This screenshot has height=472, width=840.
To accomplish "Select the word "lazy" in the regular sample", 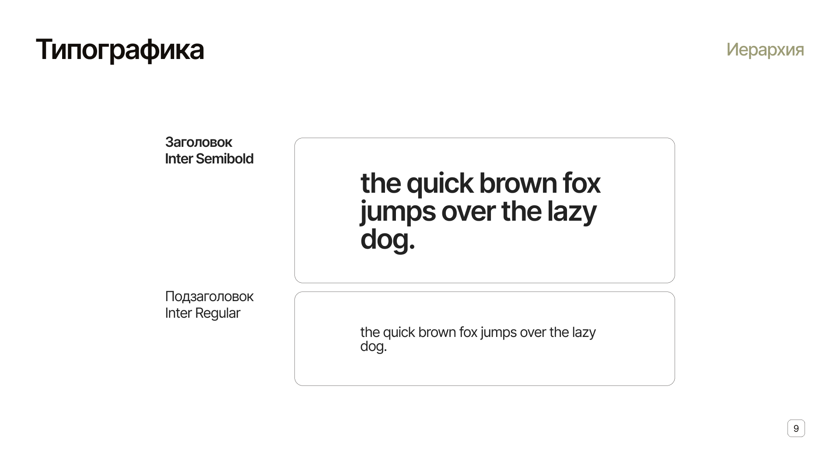I will 584,333.
